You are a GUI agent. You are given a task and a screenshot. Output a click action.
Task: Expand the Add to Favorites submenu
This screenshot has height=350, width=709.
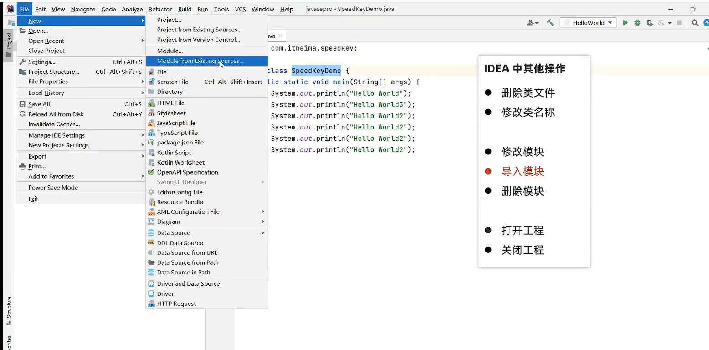pos(81,176)
